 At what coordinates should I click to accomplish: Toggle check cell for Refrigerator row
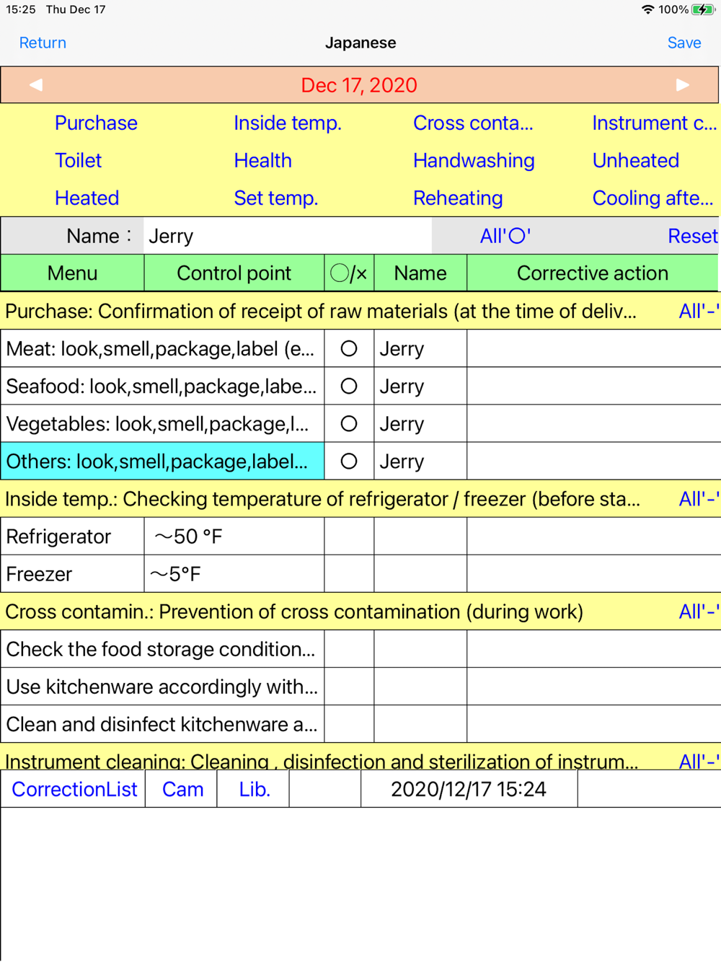click(x=349, y=537)
